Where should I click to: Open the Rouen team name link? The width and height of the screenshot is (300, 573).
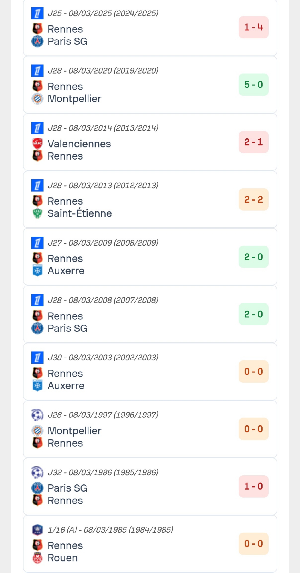pos(63,558)
